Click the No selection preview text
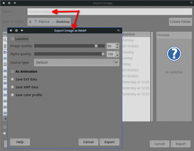 pos(174,72)
